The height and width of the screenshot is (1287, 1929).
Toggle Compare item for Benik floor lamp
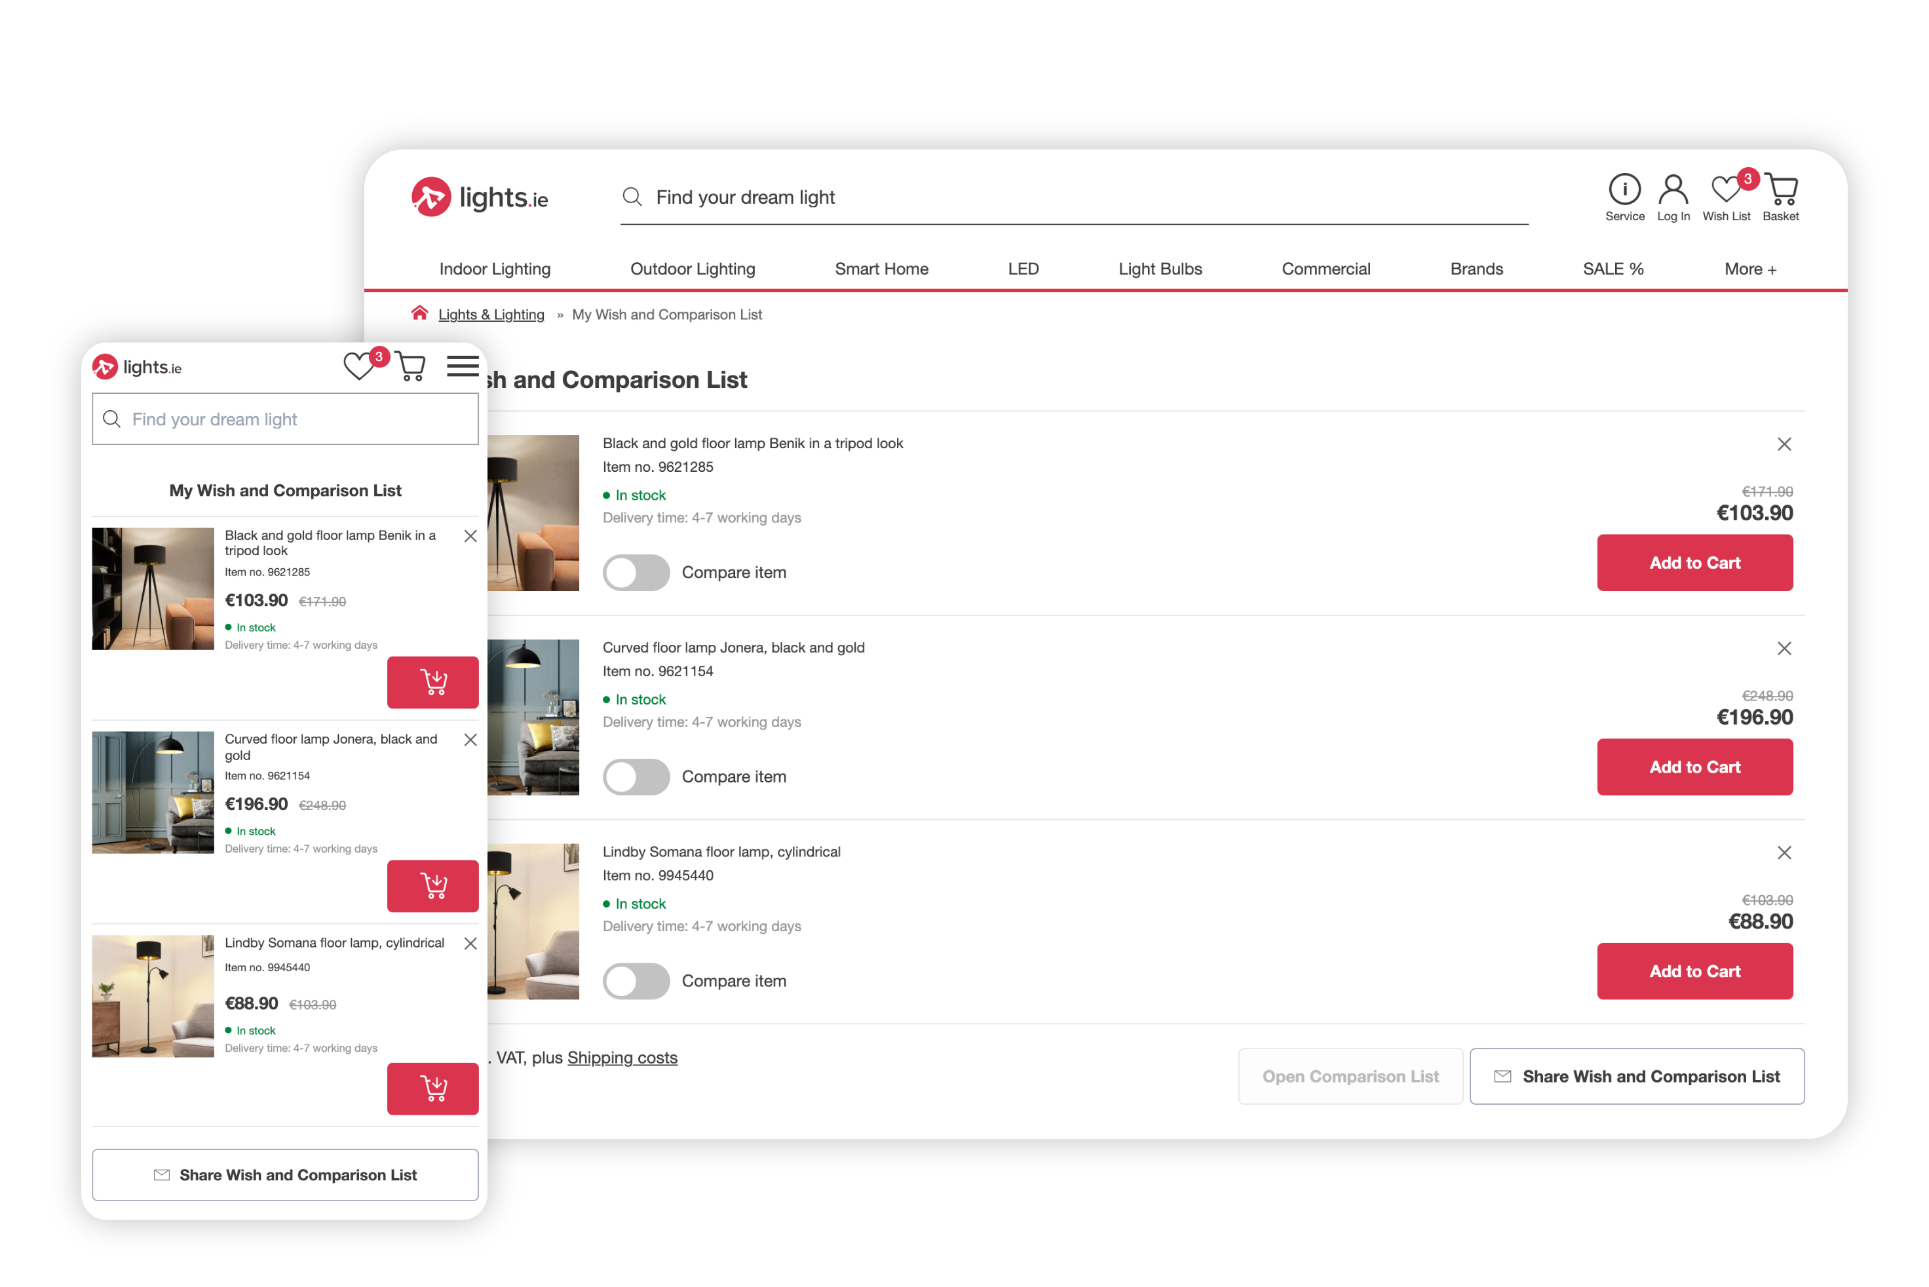[636, 572]
